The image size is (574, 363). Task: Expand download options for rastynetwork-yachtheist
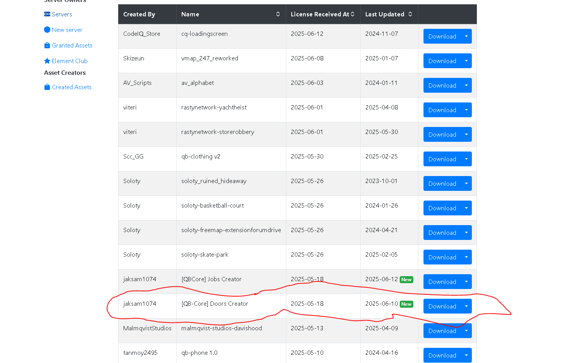(466, 110)
